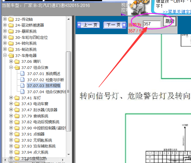Click the mechanic mascot image
The height and width of the screenshot is (163, 191).
pyautogui.click(x=140, y=7)
